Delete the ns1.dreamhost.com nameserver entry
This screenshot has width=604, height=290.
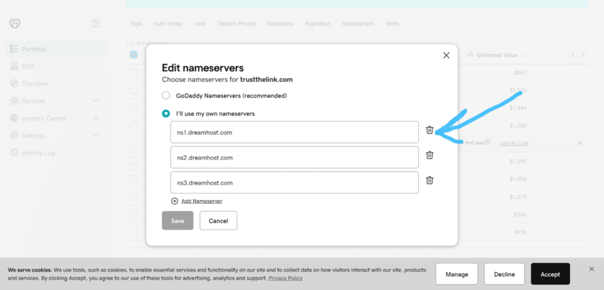click(x=429, y=130)
